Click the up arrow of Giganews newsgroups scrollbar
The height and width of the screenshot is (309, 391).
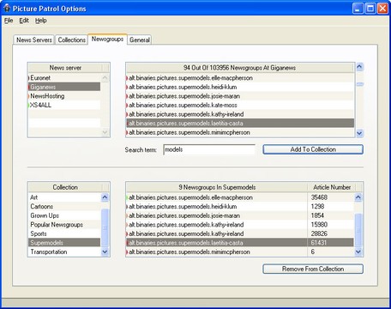(x=359, y=67)
